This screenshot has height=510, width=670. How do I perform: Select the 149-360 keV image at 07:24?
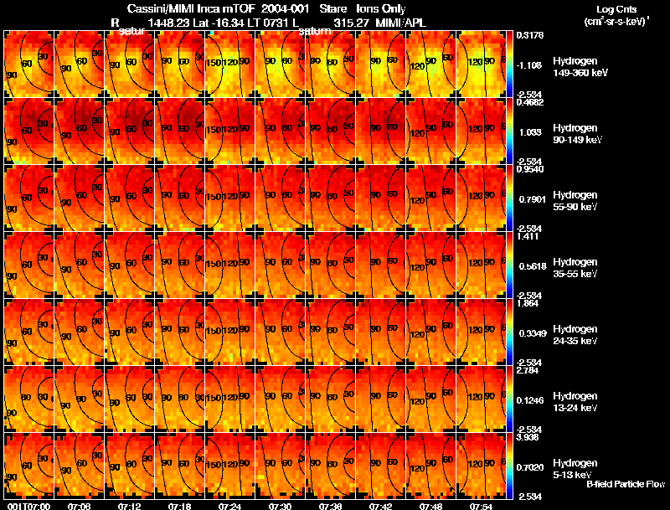point(229,64)
